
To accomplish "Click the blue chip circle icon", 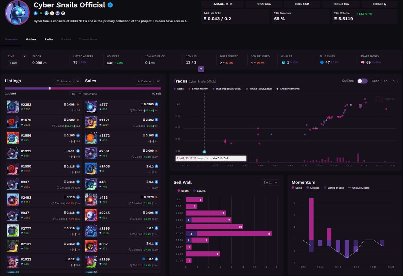I will (322, 63).
